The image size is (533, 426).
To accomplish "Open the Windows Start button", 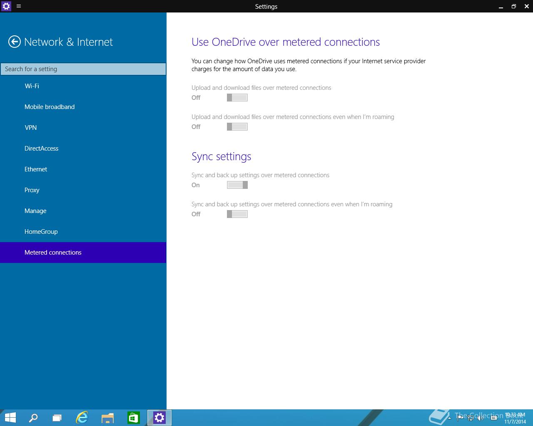I will (x=10, y=418).
